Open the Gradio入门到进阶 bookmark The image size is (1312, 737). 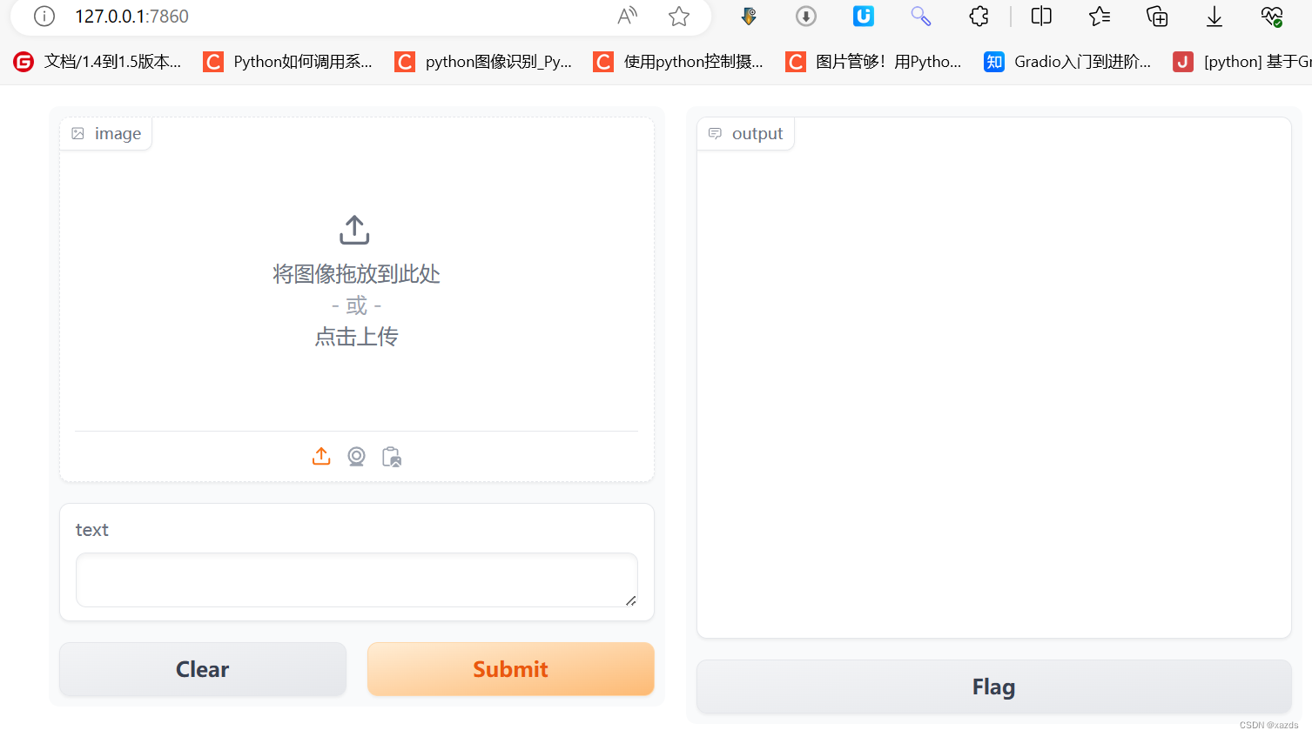1068,61
